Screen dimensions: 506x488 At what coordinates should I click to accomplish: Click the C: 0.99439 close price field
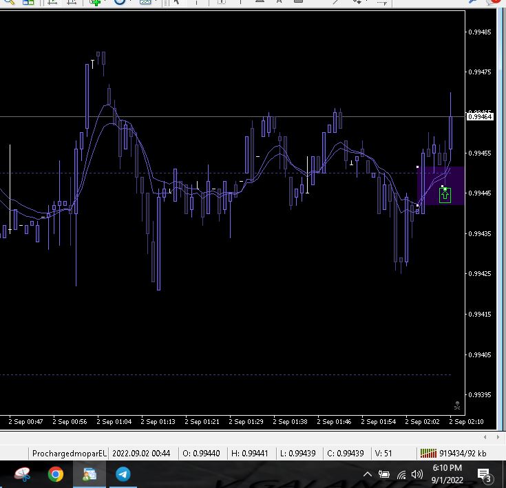[346, 454]
